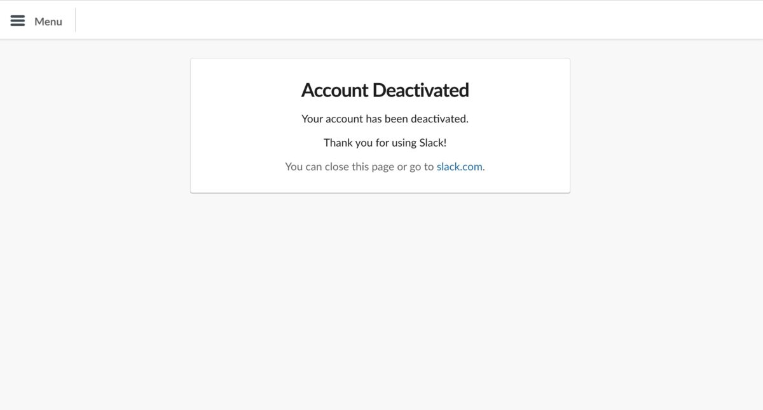
Task: Click the period after slack.com link
Action: pyautogui.click(x=484, y=168)
